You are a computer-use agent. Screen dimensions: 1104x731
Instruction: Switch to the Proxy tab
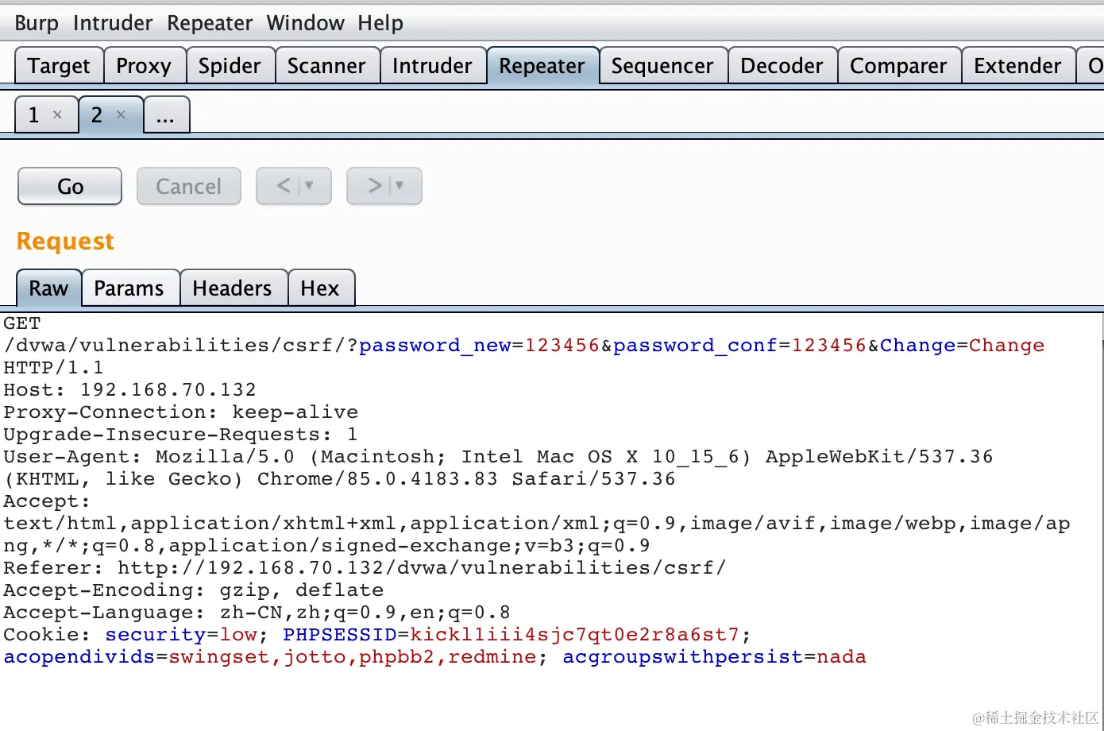point(144,65)
